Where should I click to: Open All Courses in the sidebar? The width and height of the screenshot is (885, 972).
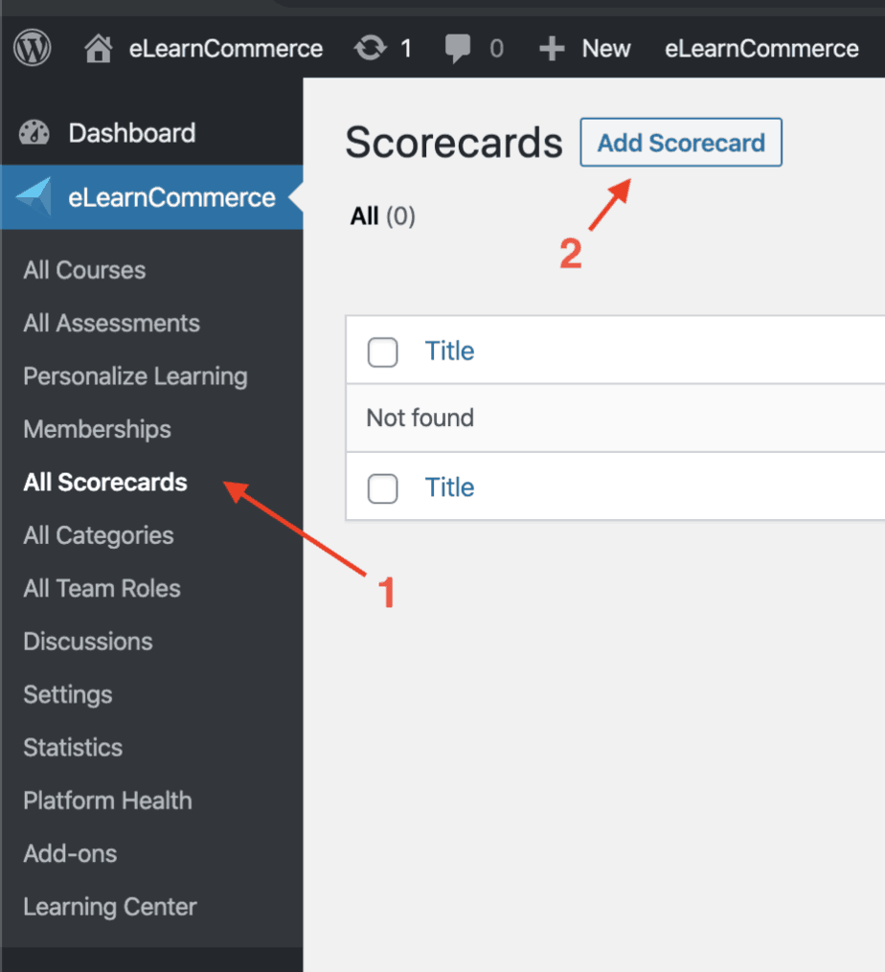84,270
